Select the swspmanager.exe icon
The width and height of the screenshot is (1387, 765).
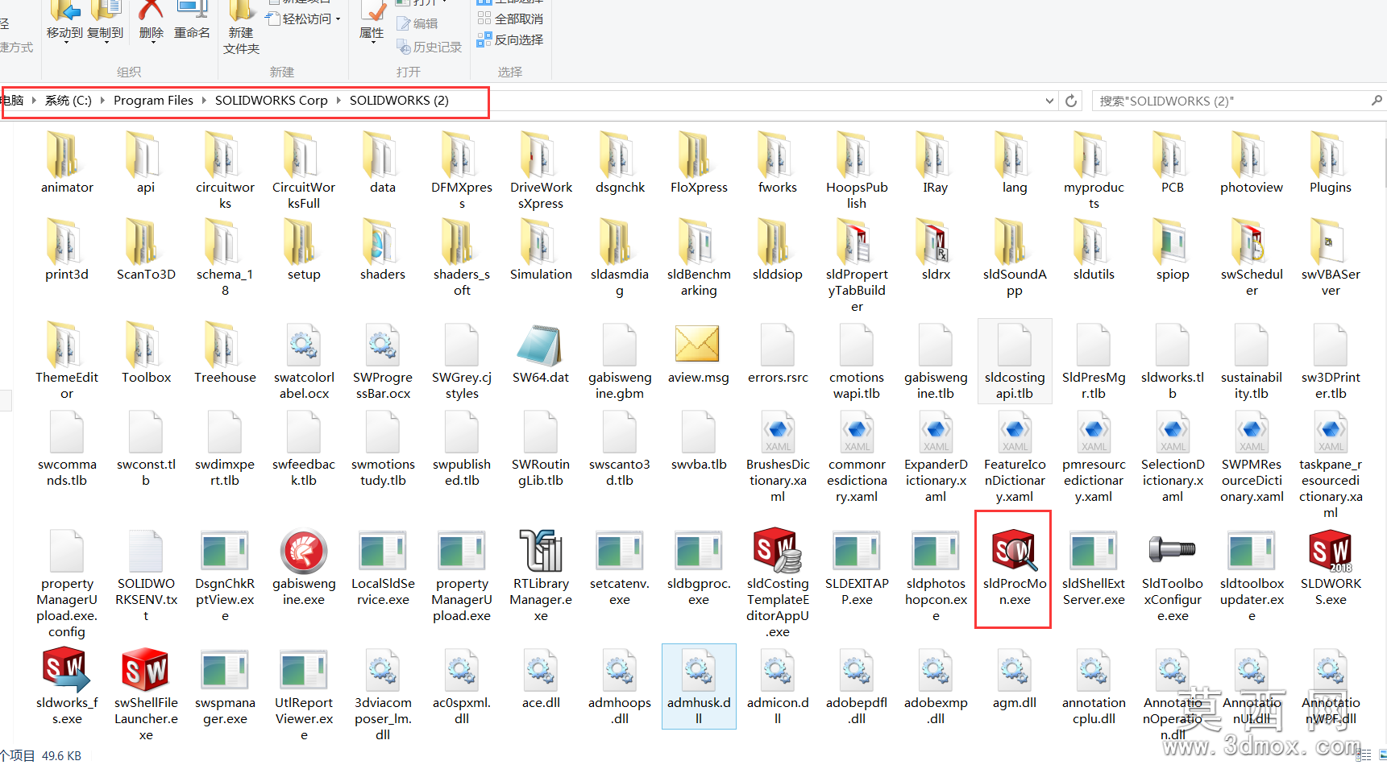coord(225,670)
